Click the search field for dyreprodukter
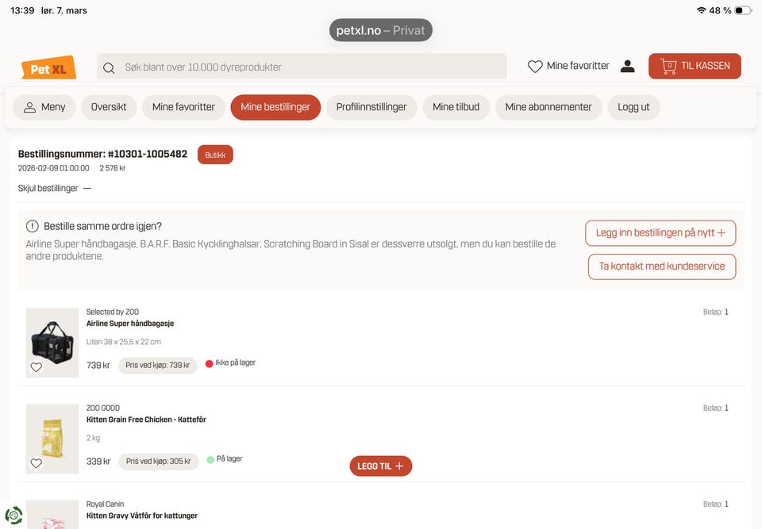Viewport: 762px width, 529px height. click(302, 67)
